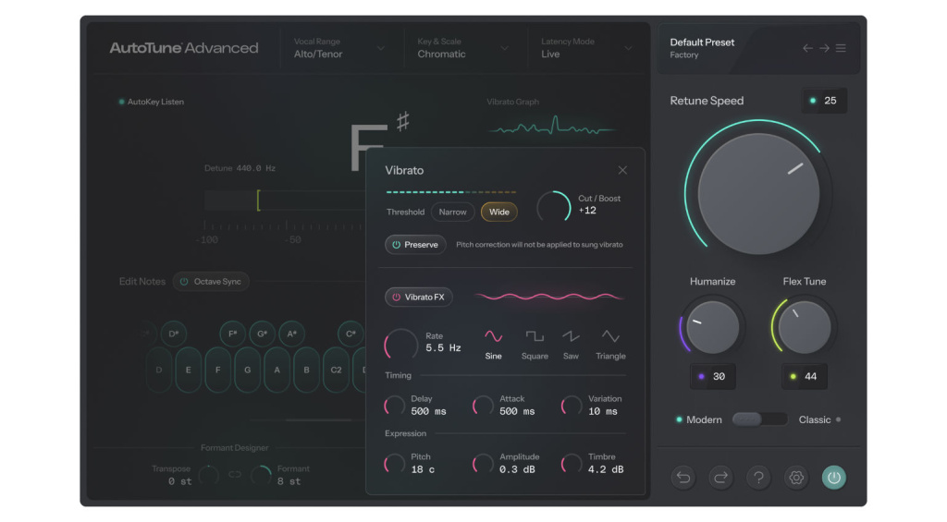Screen dimensions: 947x522
Task: Click the Retune Speed value 25 field
Action: coord(824,101)
